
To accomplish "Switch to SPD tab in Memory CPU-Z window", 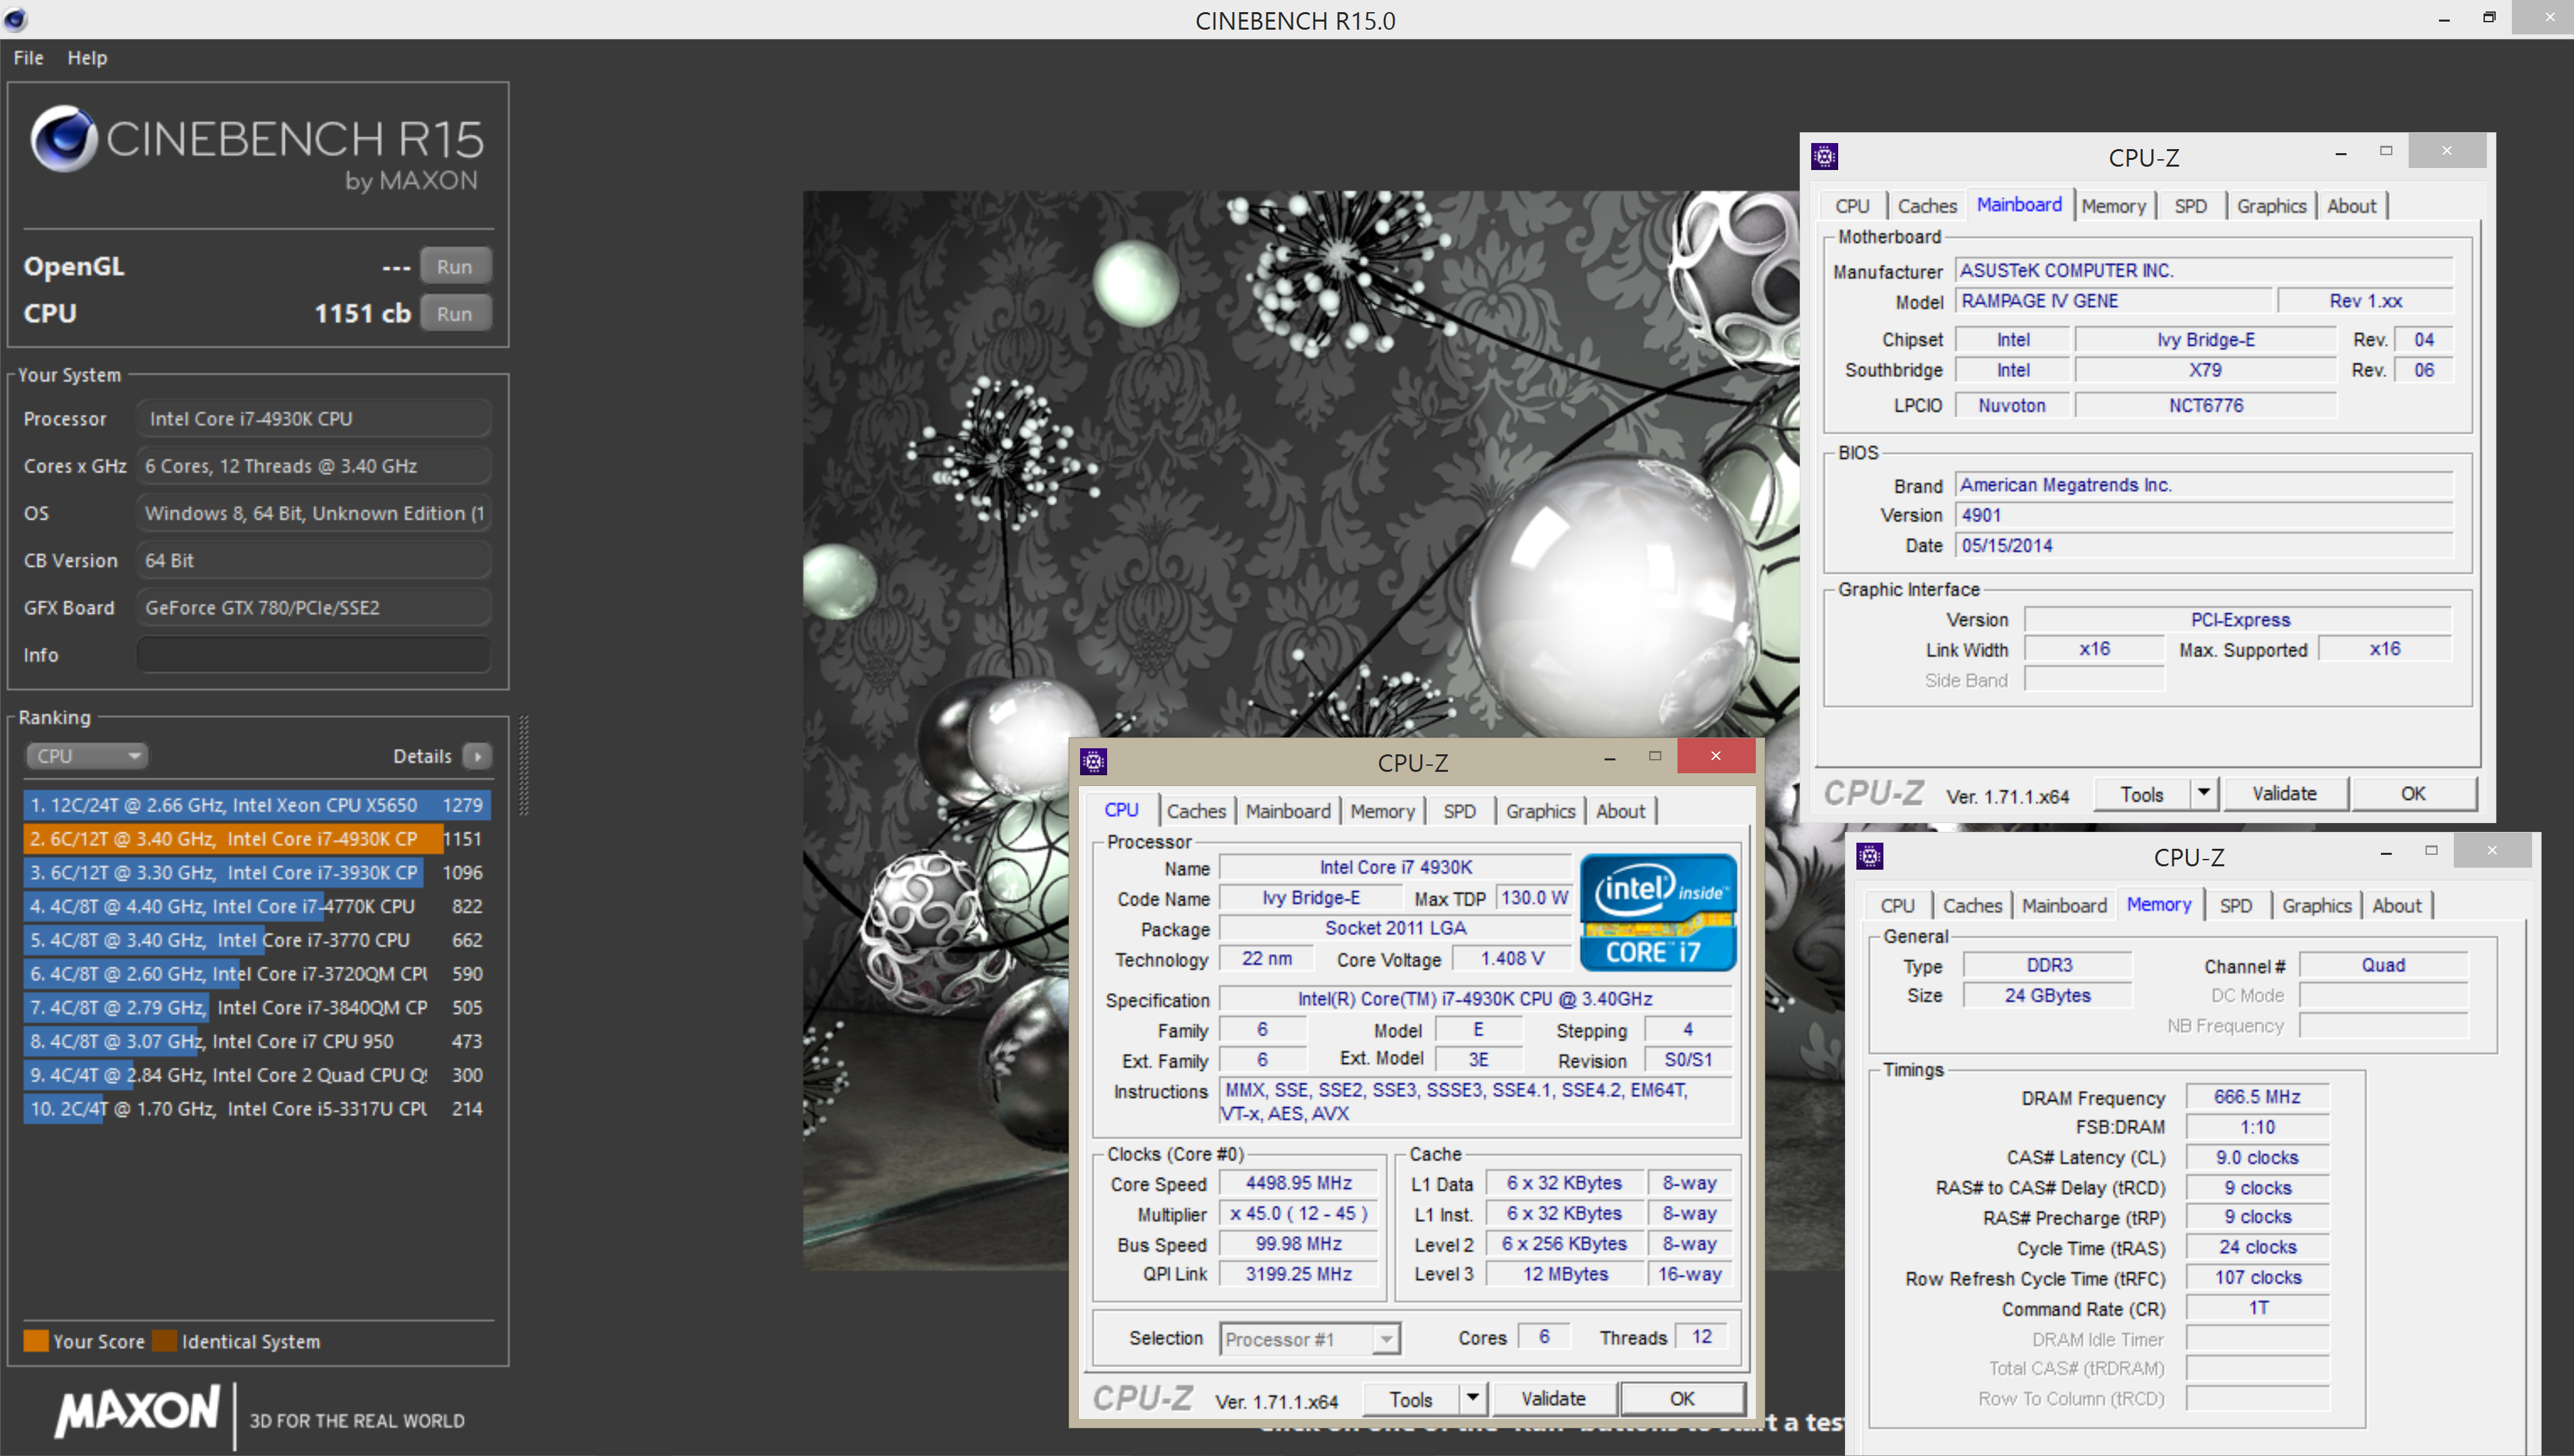I will click(2235, 906).
